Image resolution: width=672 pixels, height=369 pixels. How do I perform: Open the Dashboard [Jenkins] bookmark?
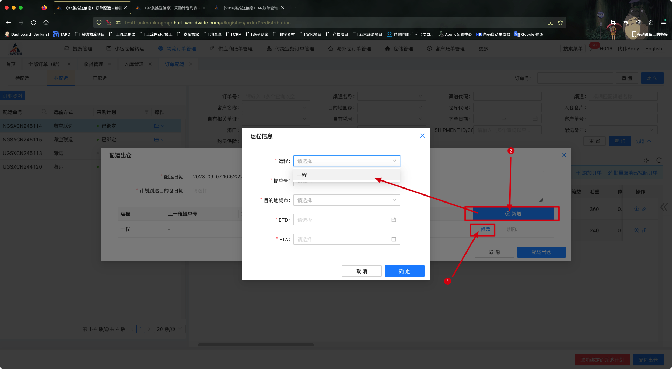click(x=27, y=34)
